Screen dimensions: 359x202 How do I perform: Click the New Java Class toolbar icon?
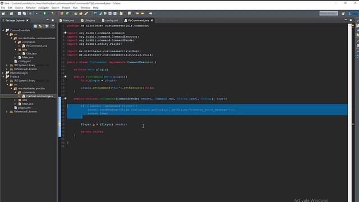(x=67, y=13)
